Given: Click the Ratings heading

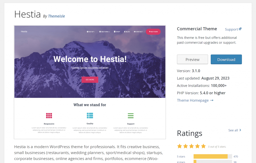Looking at the screenshot, I should coord(189,133).
